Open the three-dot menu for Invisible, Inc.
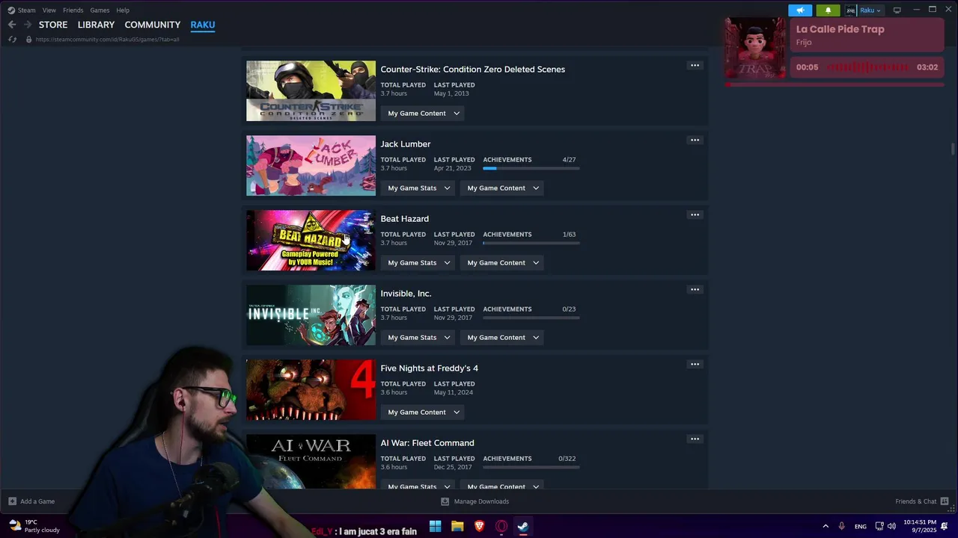The height and width of the screenshot is (538, 958). 695,290
